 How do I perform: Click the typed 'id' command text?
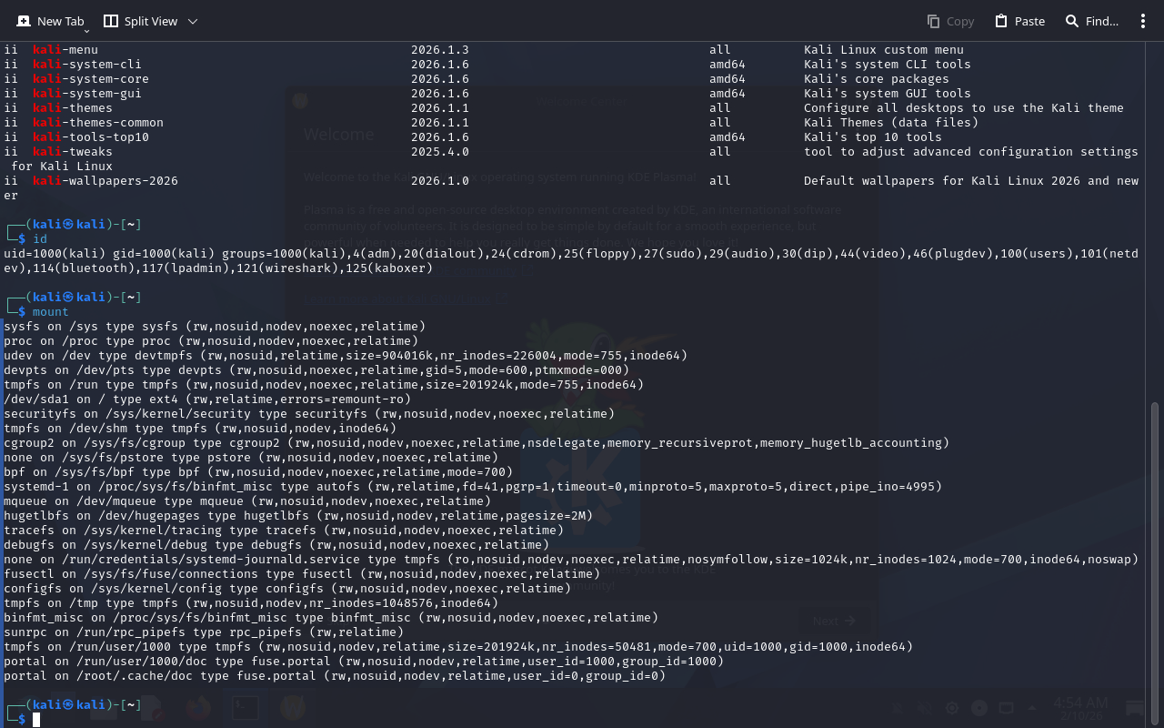point(40,239)
